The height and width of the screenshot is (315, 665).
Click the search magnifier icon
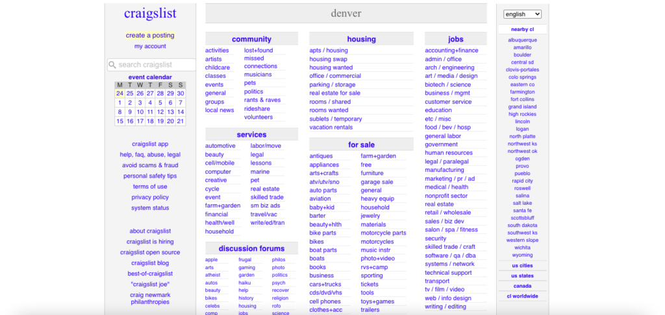pyautogui.click(x=112, y=65)
